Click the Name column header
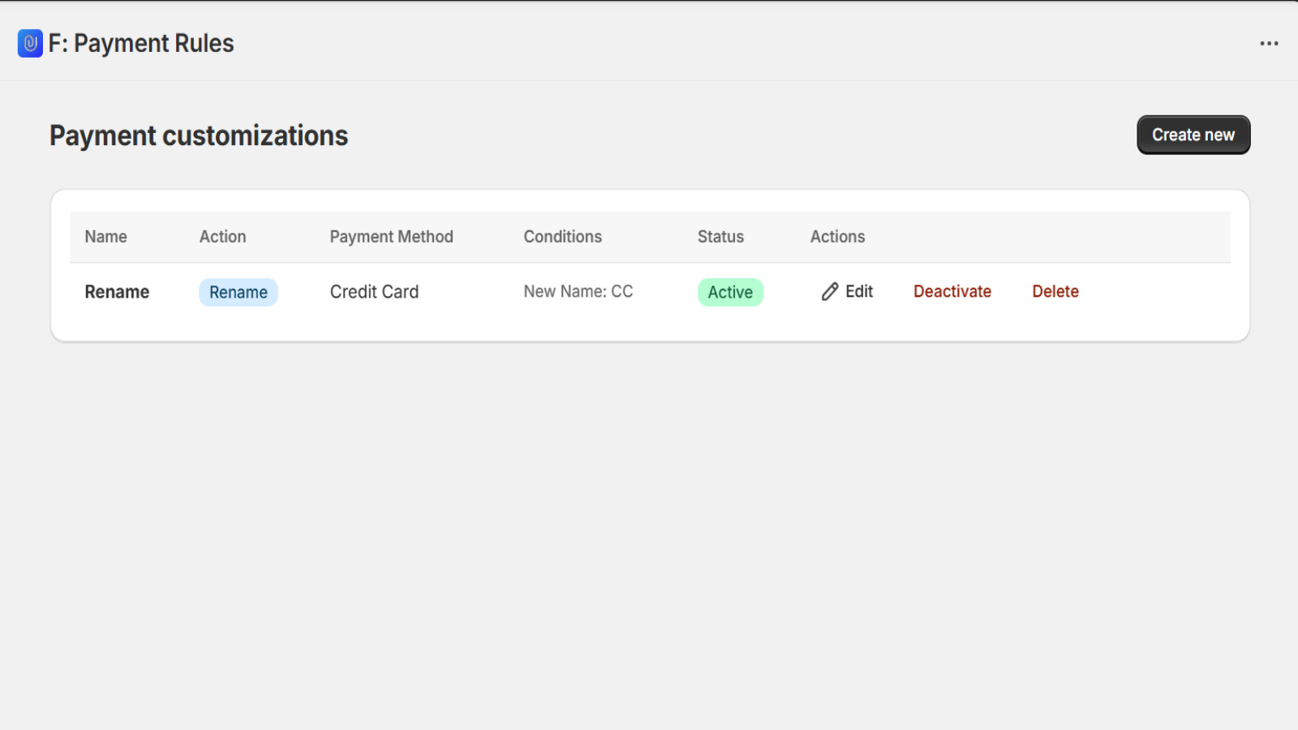This screenshot has width=1298, height=730. [106, 237]
